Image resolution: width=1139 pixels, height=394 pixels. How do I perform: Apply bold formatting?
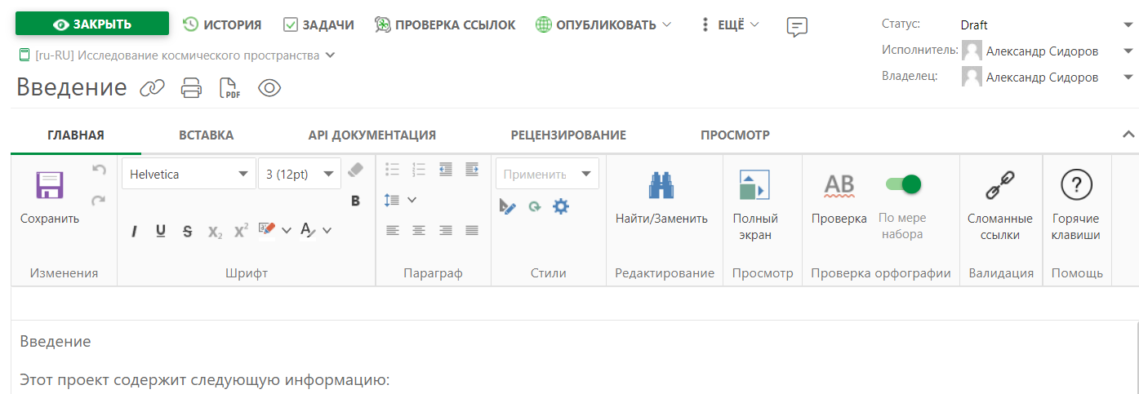point(355,201)
